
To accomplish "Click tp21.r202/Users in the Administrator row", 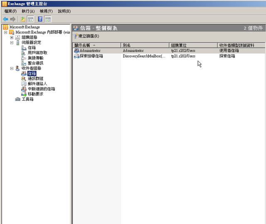I will (x=183, y=51).
